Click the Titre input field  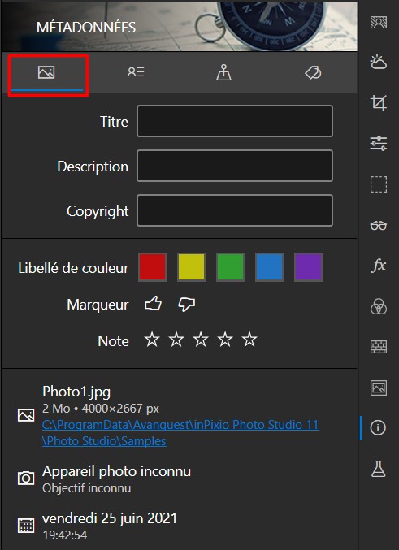click(235, 121)
